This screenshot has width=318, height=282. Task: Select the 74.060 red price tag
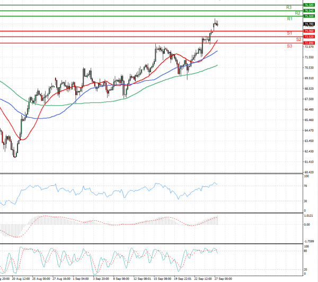(309, 31)
